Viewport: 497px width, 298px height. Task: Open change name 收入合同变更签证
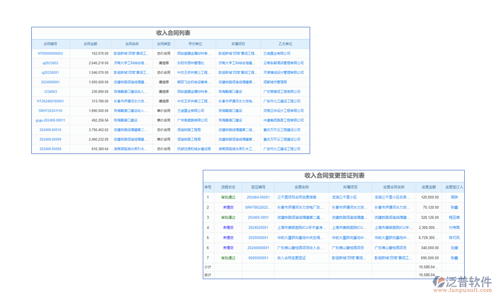pyautogui.click(x=291, y=258)
